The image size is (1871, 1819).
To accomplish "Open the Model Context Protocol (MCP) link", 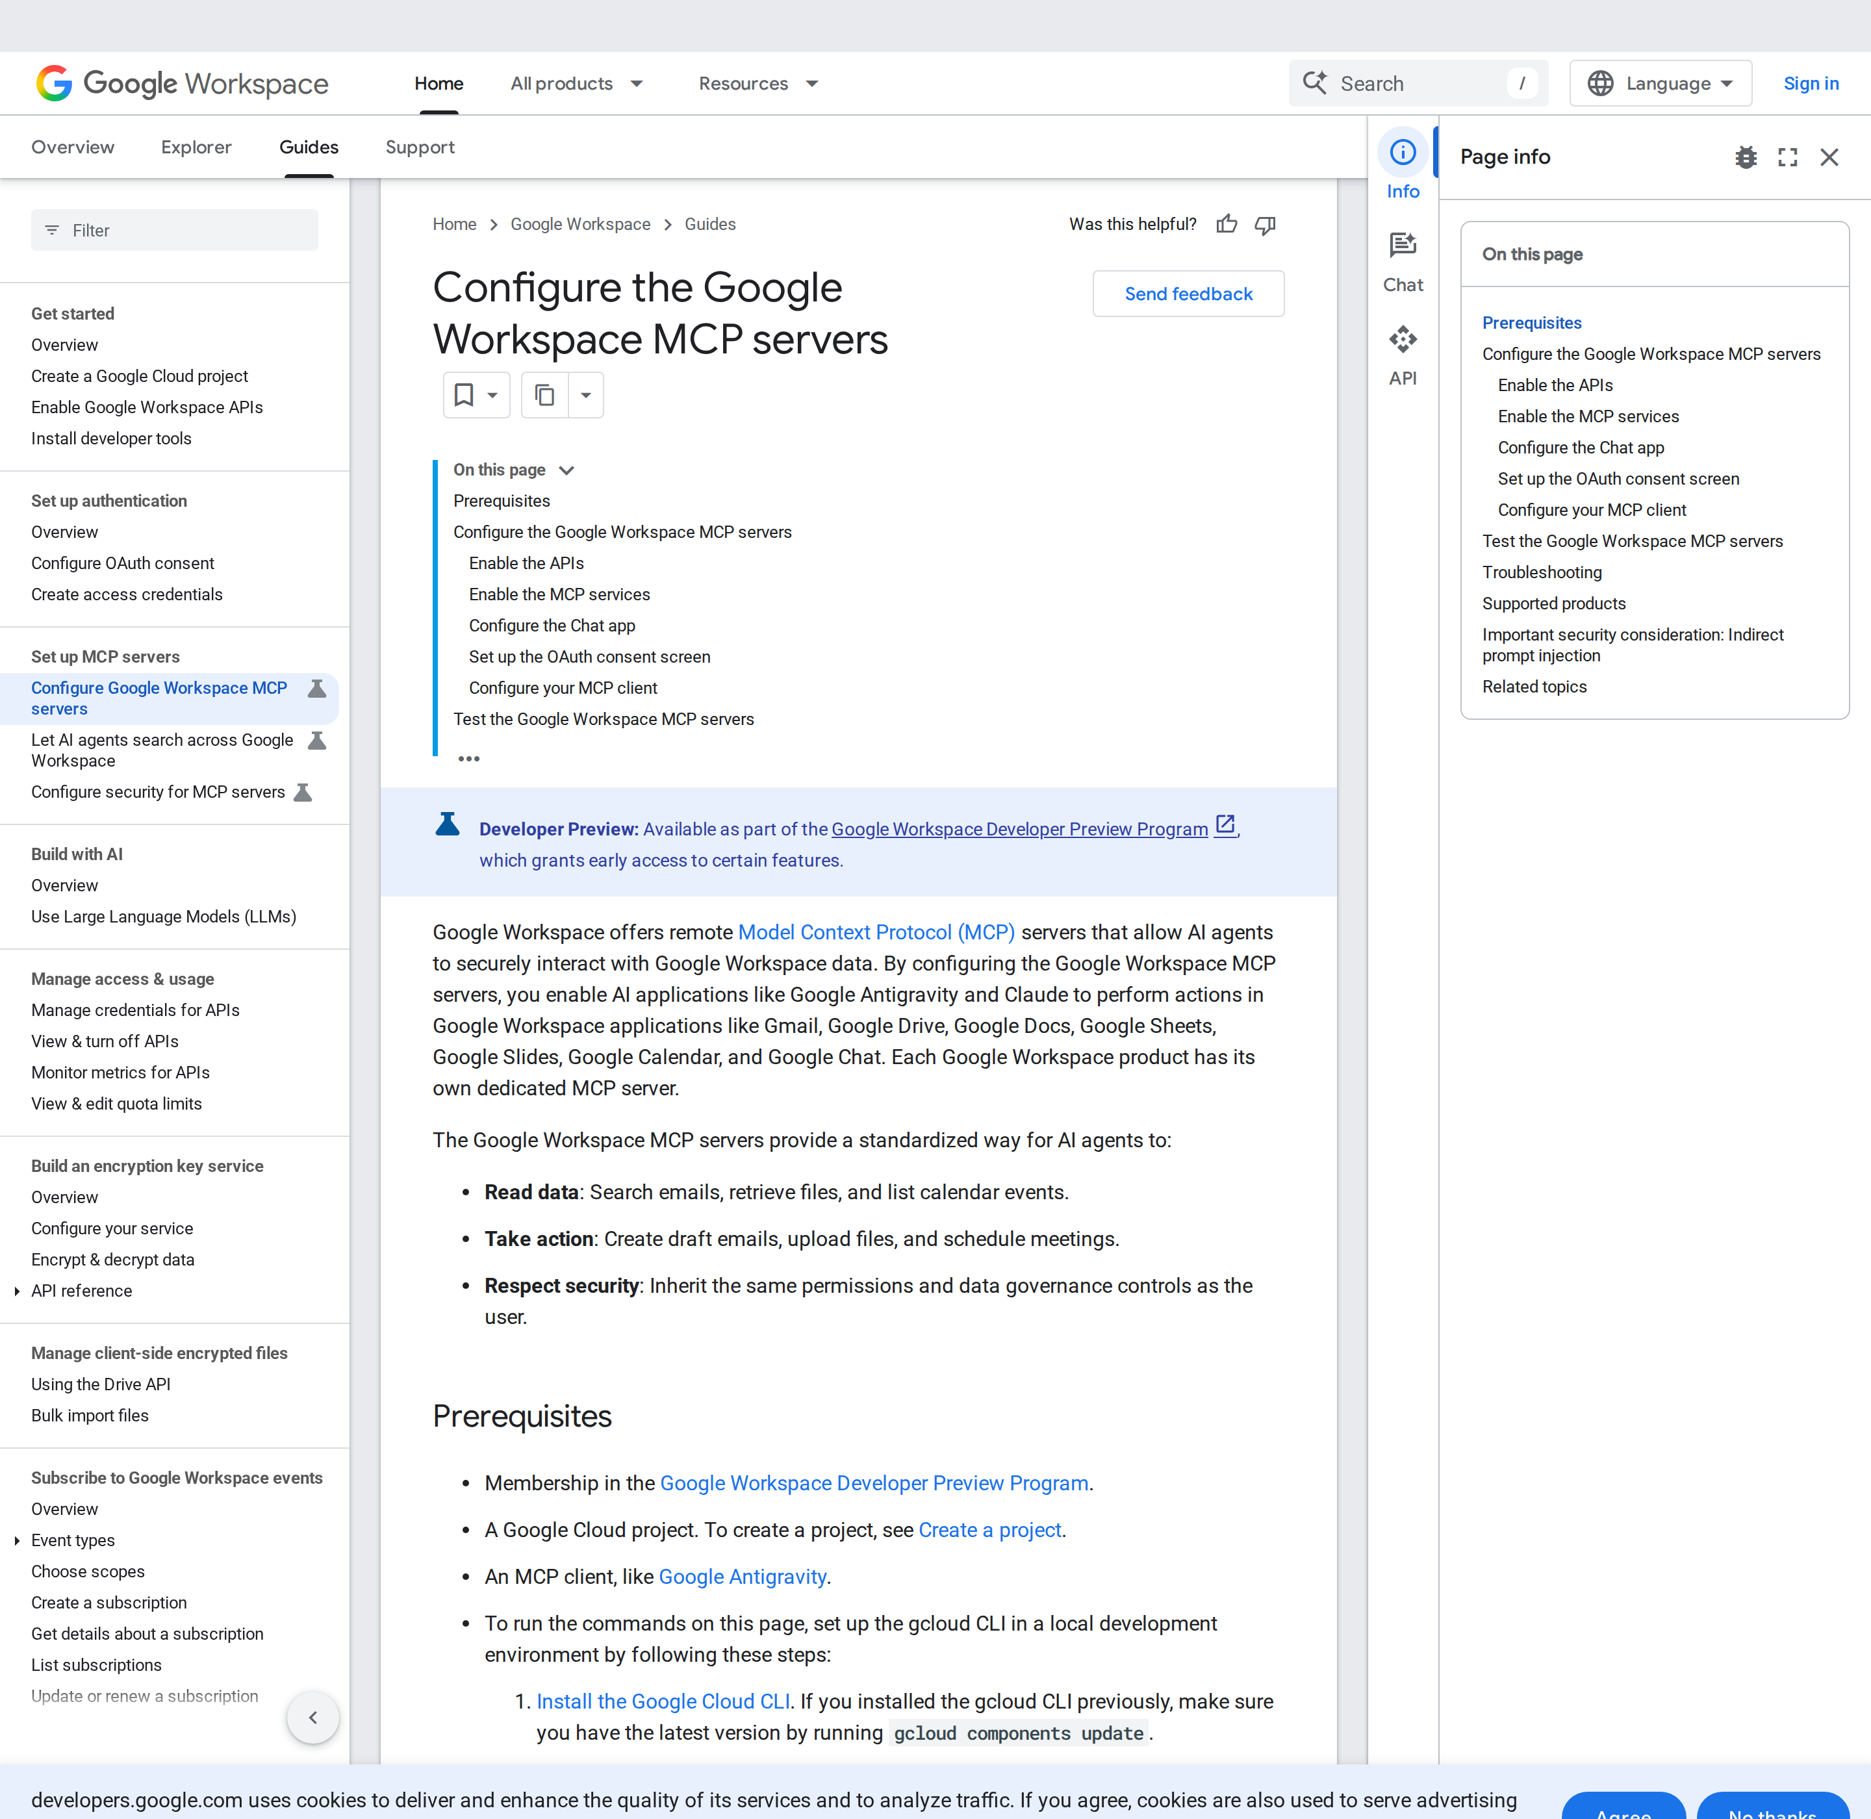I will tap(876, 932).
